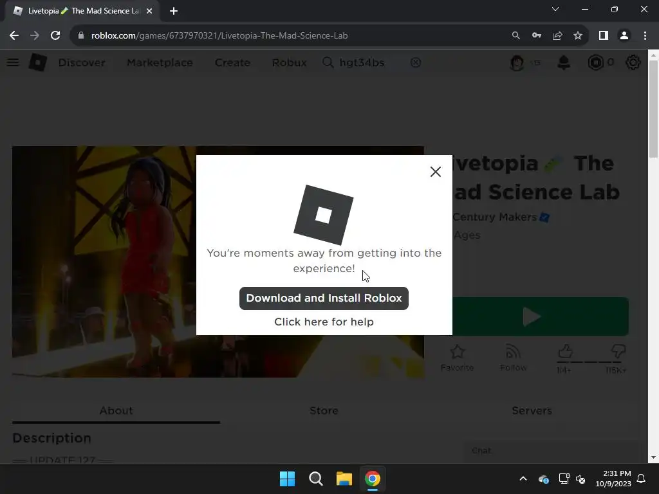
Task: Open the Click here for help link
Action: 324,322
